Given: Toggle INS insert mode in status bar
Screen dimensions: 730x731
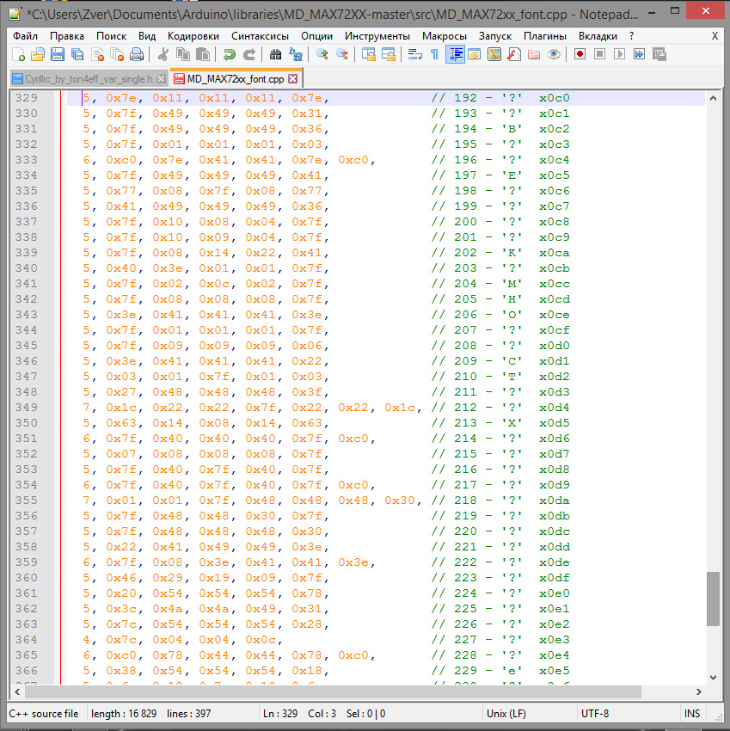Looking at the screenshot, I should (x=691, y=713).
